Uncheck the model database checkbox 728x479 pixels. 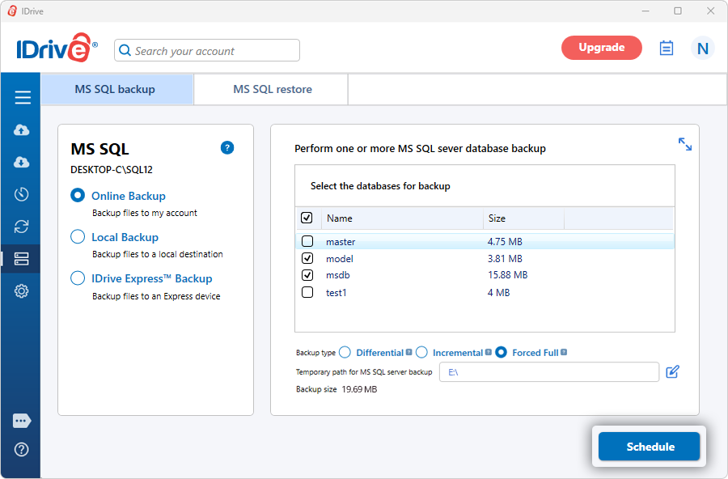(307, 258)
